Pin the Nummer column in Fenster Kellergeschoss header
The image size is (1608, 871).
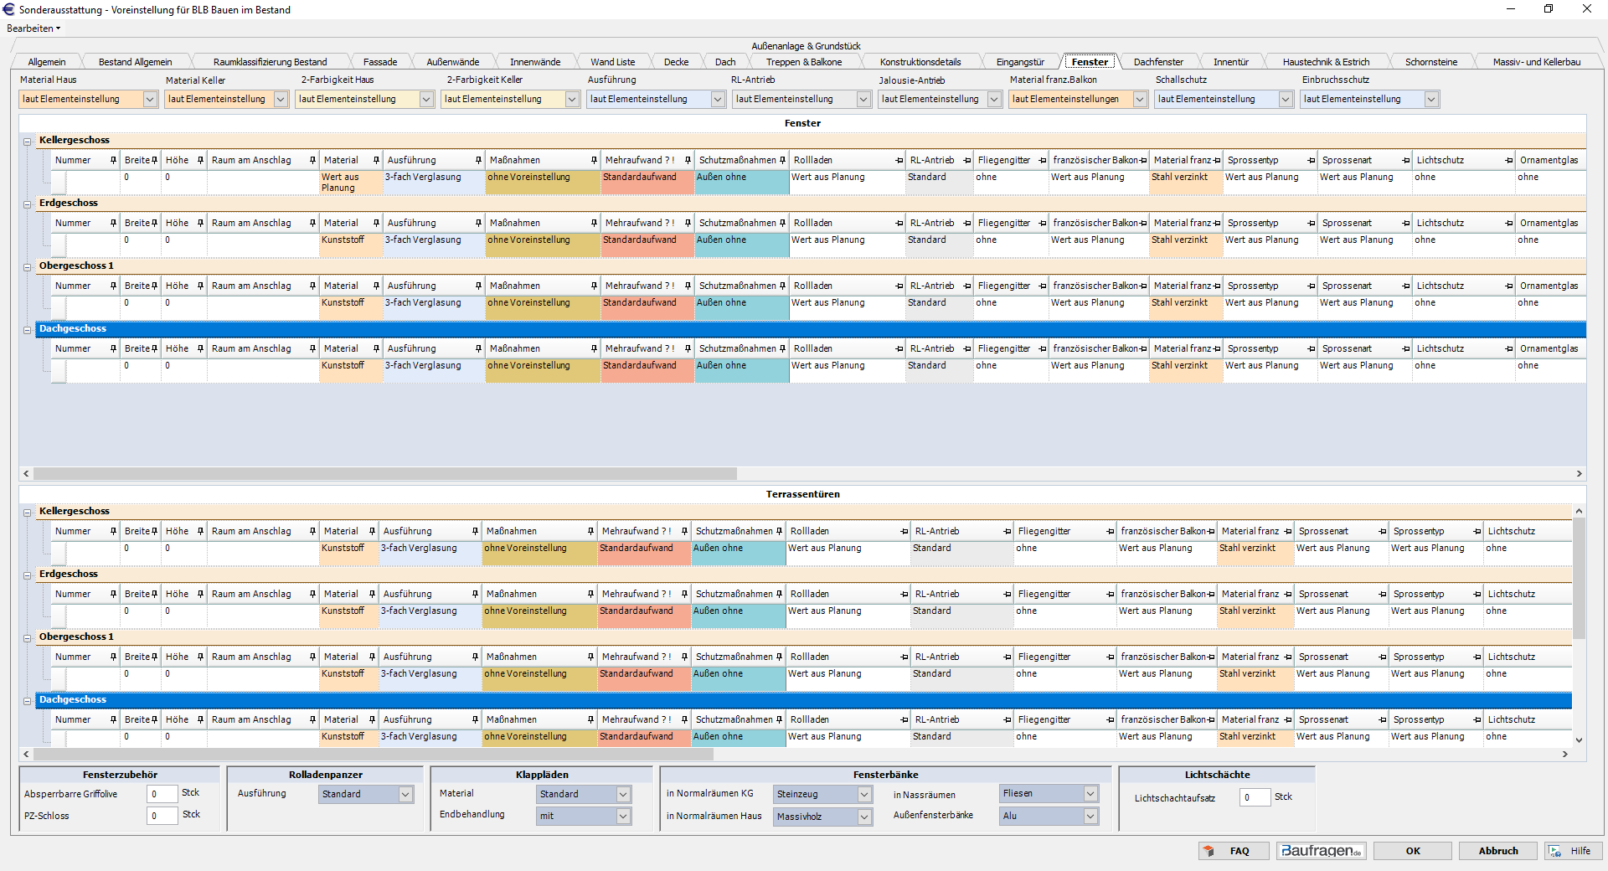tap(113, 160)
